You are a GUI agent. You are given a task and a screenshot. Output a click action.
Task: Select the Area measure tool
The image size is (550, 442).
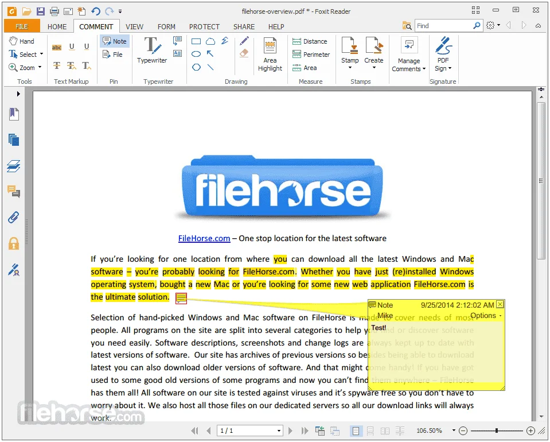(x=305, y=67)
